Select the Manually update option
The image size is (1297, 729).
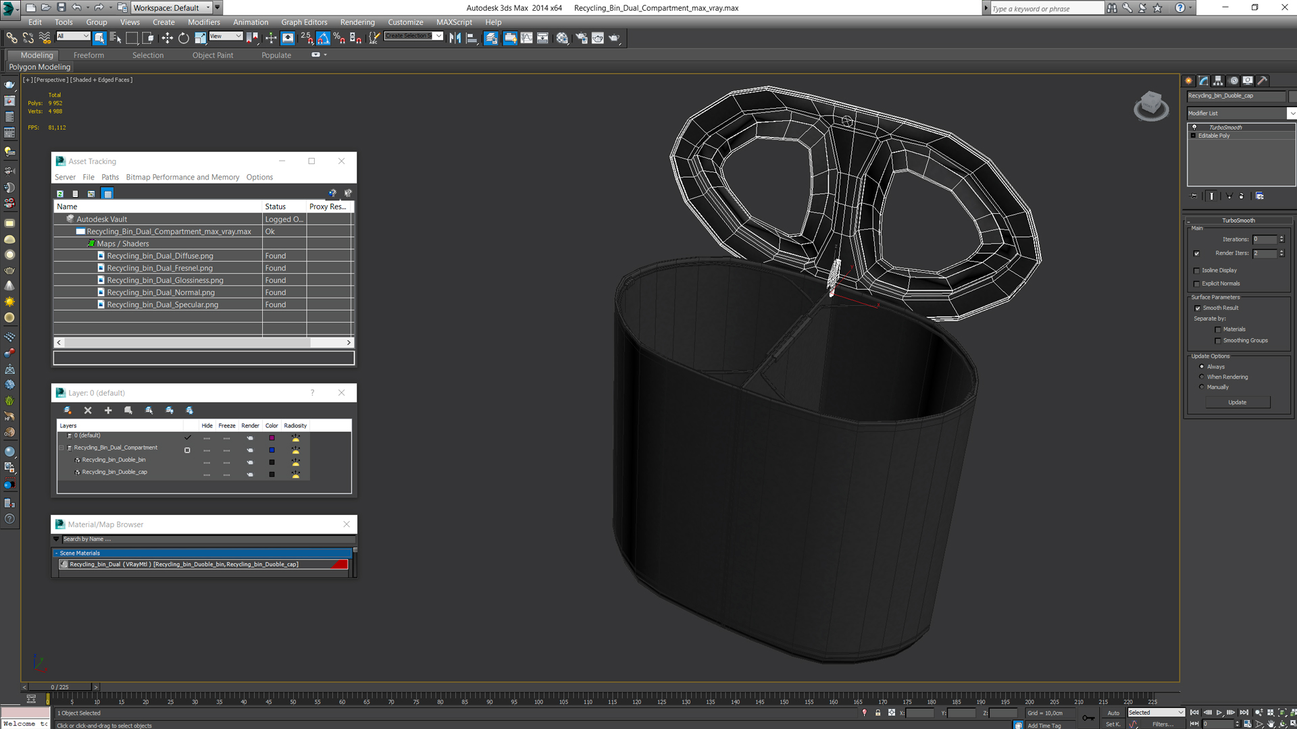click(1201, 387)
